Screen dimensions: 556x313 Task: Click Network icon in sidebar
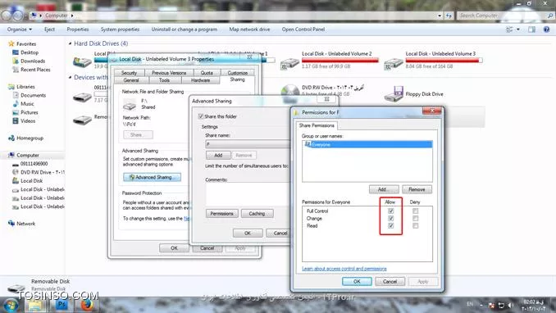(x=11, y=224)
